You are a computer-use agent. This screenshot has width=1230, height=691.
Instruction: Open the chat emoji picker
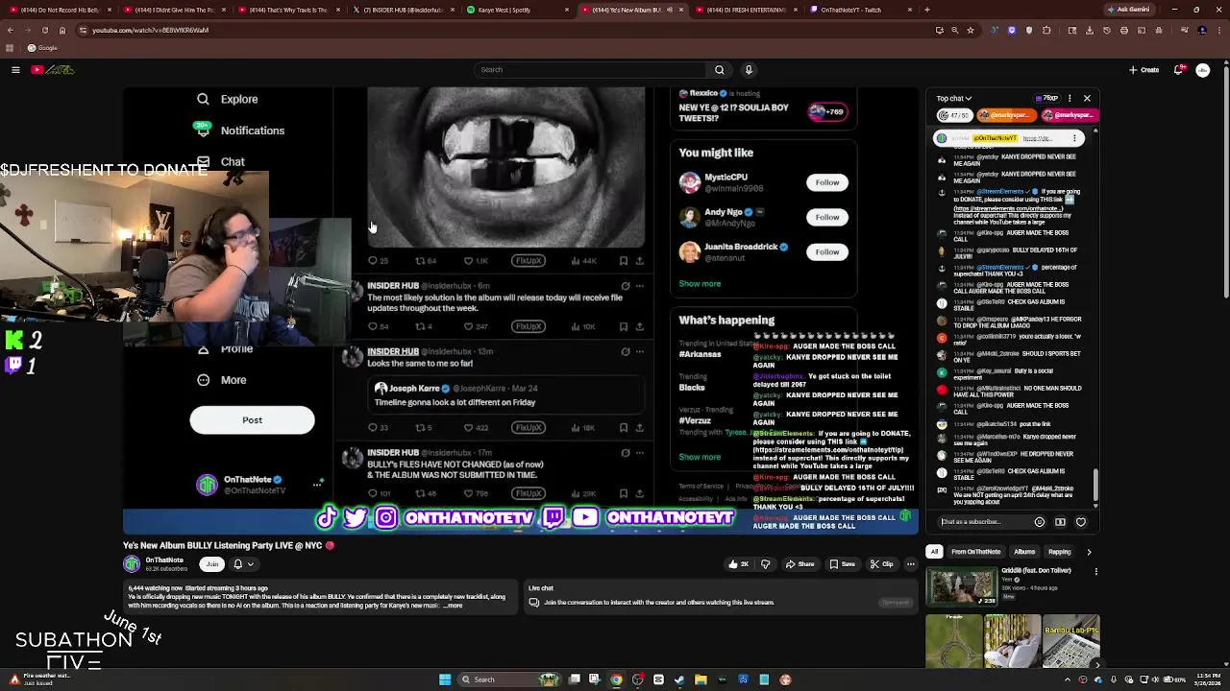[x=1039, y=522]
